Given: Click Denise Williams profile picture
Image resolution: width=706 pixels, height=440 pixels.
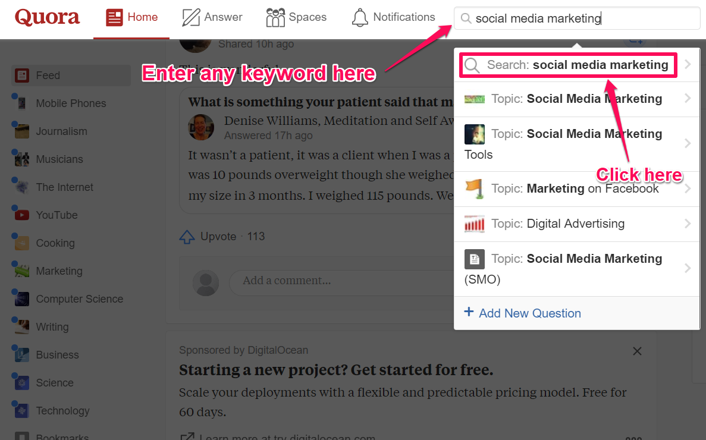Looking at the screenshot, I should (x=201, y=127).
